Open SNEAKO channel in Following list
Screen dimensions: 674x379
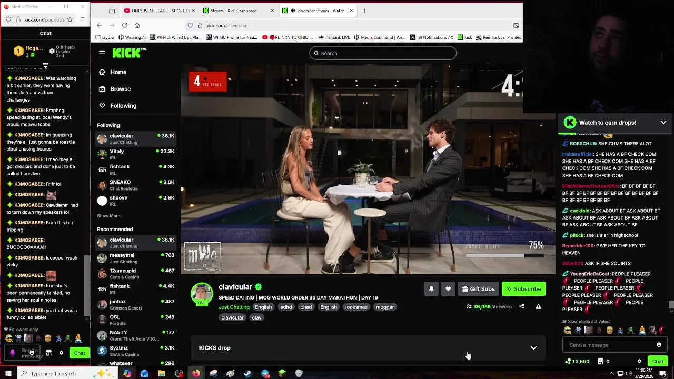point(136,185)
